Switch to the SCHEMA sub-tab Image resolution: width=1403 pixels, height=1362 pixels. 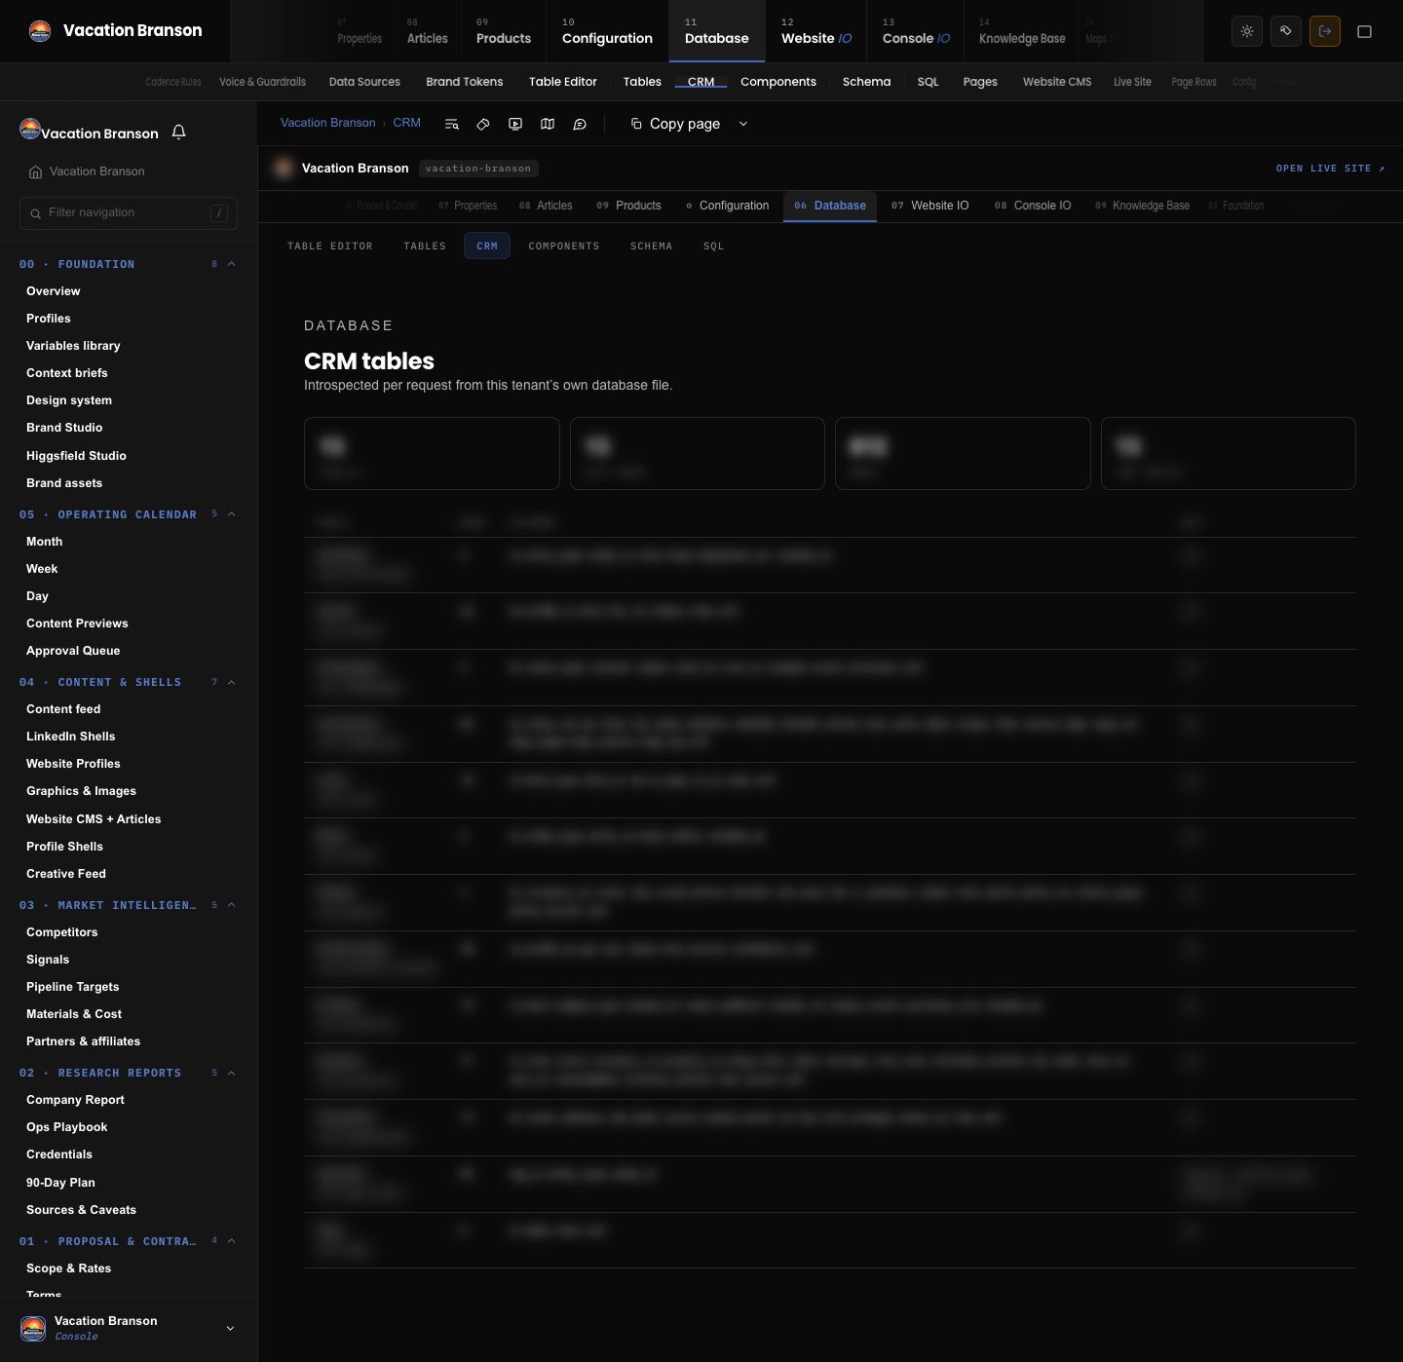point(651,246)
